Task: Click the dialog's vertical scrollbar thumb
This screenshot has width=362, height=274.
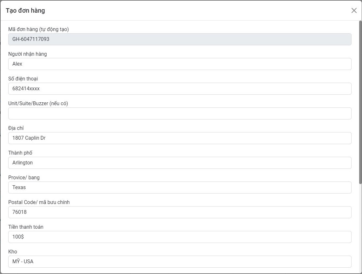Action: (360, 101)
